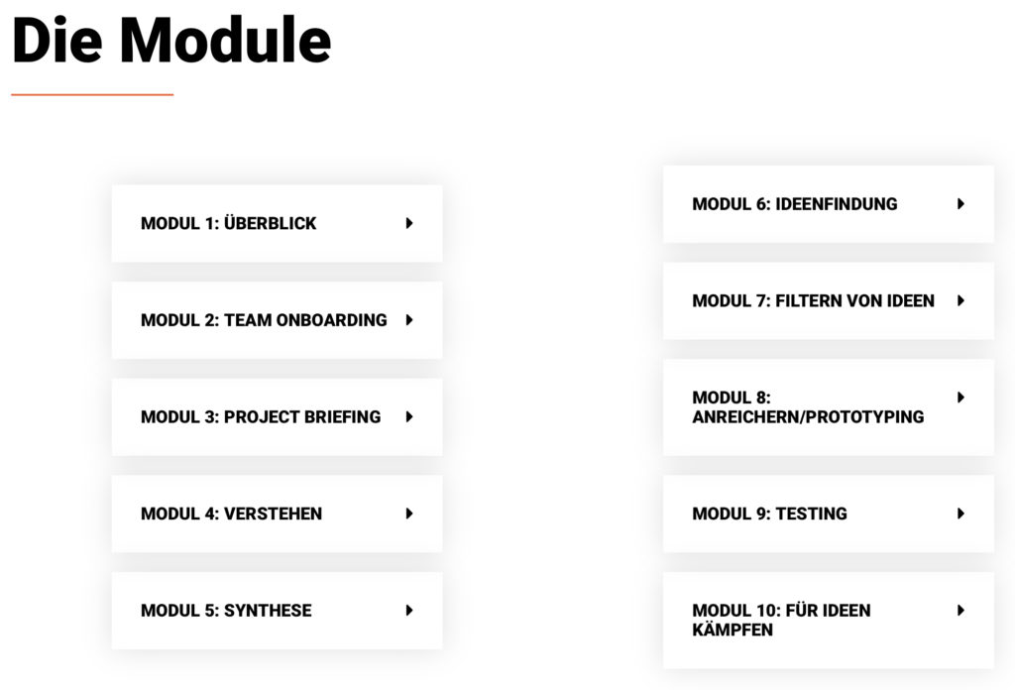1015x690 pixels.
Task: Click the arrow icon beside Modul 4: Verstehen
Action: click(409, 514)
